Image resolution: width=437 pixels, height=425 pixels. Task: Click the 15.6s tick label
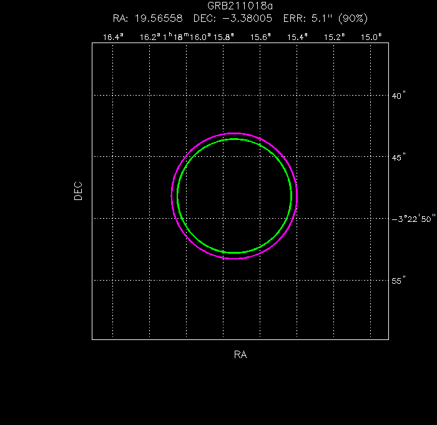click(x=260, y=37)
